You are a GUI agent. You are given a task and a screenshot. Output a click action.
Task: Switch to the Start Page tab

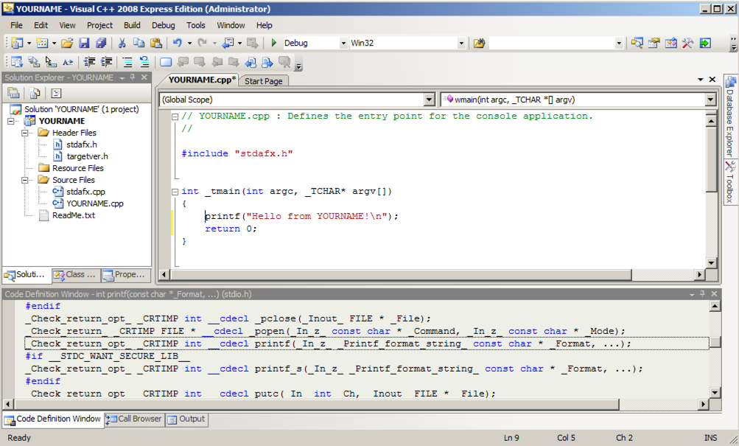coord(263,81)
